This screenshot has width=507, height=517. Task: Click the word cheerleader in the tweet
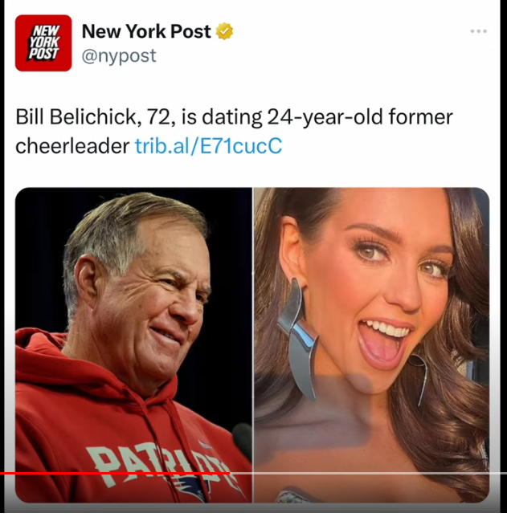point(72,146)
